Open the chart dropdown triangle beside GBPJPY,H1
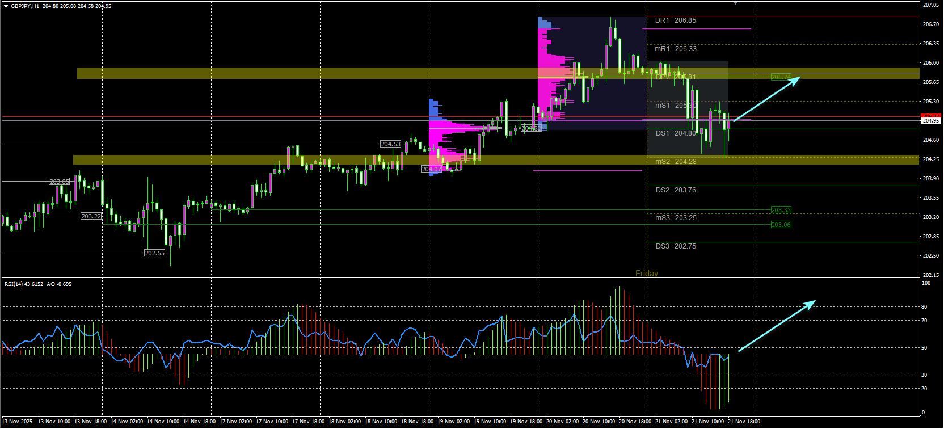This screenshot has height=429, width=944. [x=6, y=6]
